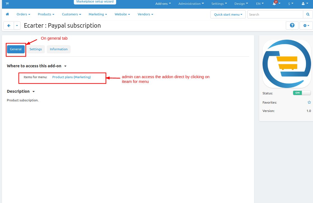Open the Website menu
The image size is (313, 203).
[x=122, y=14]
